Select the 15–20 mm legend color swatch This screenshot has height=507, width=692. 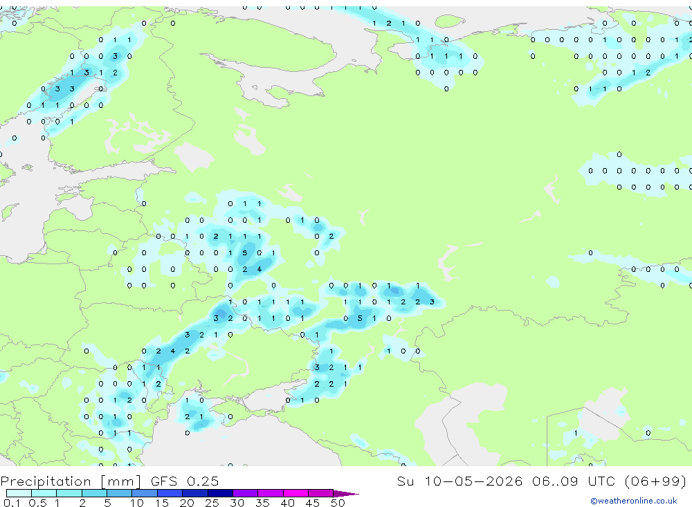[x=170, y=493]
